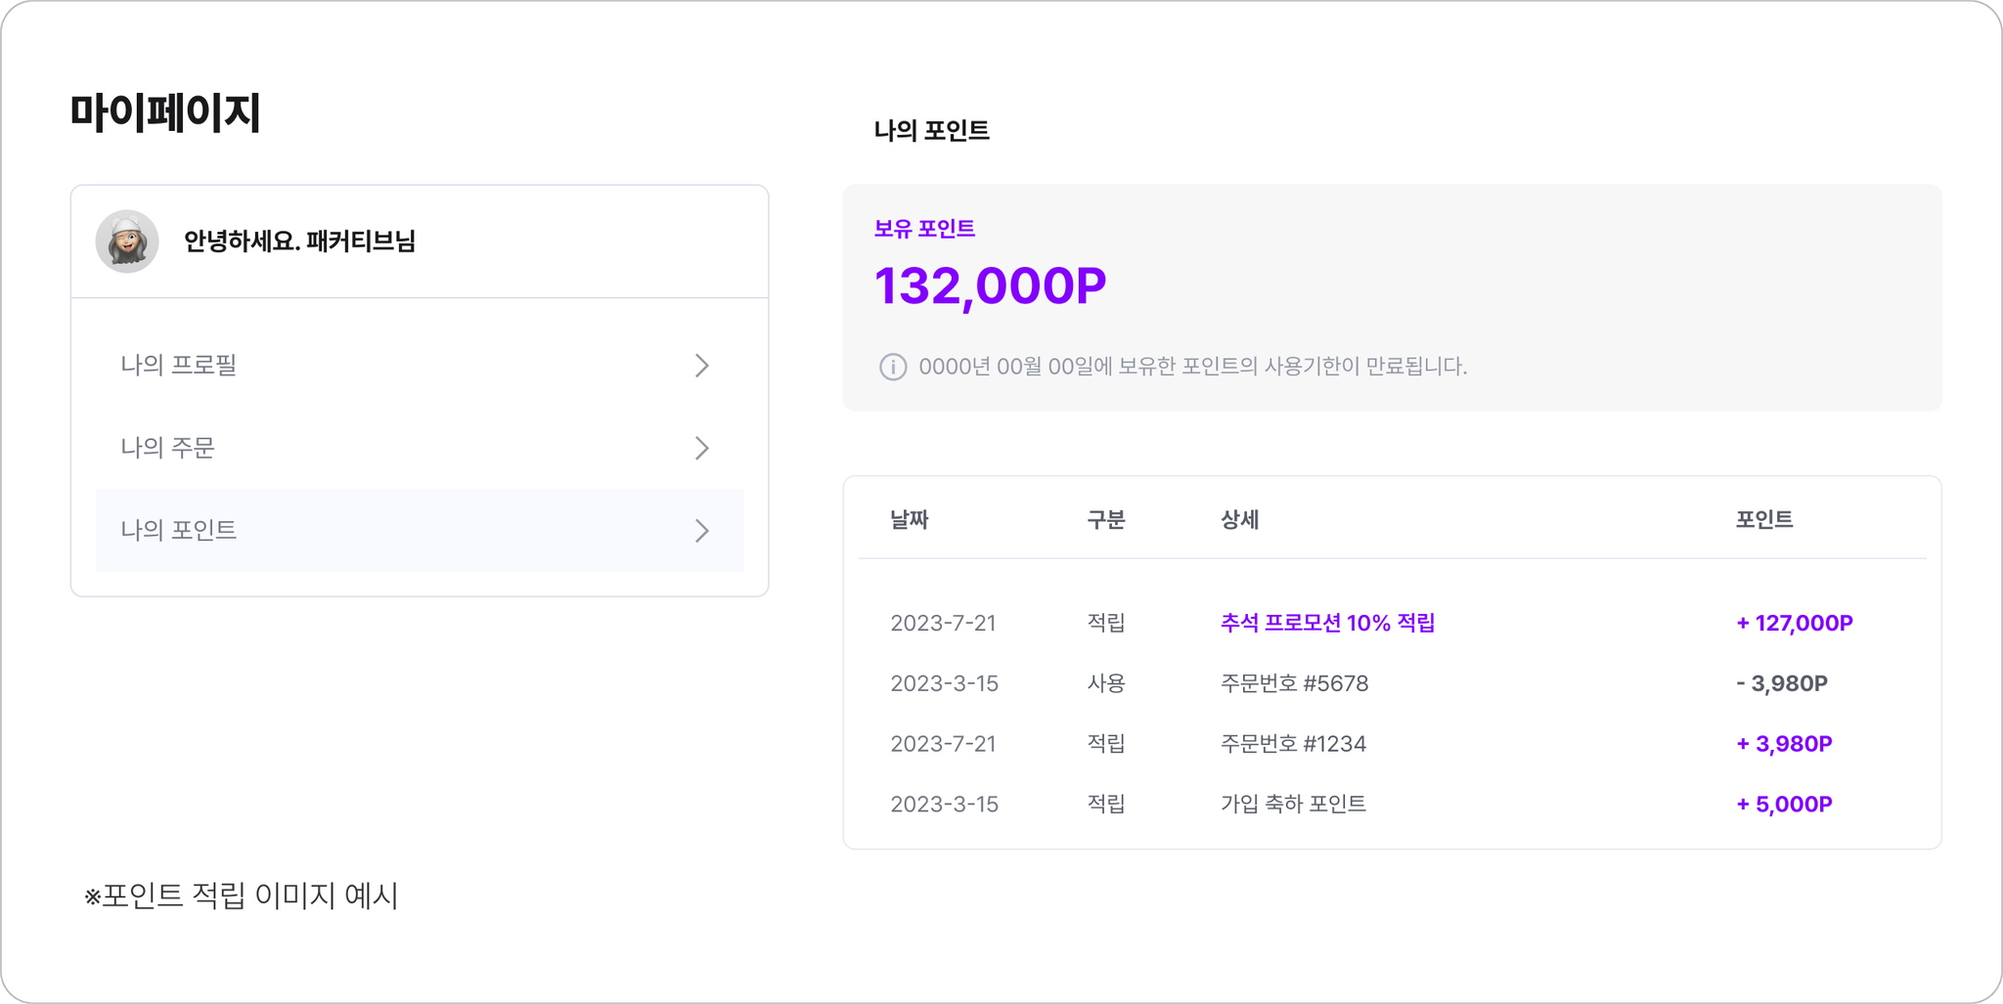This screenshot has width=2003, height=1004.
Task: Click the 마이페이지 page title
Action: pos(165,112)
